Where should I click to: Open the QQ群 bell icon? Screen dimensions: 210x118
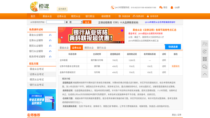tap(172, 8)
